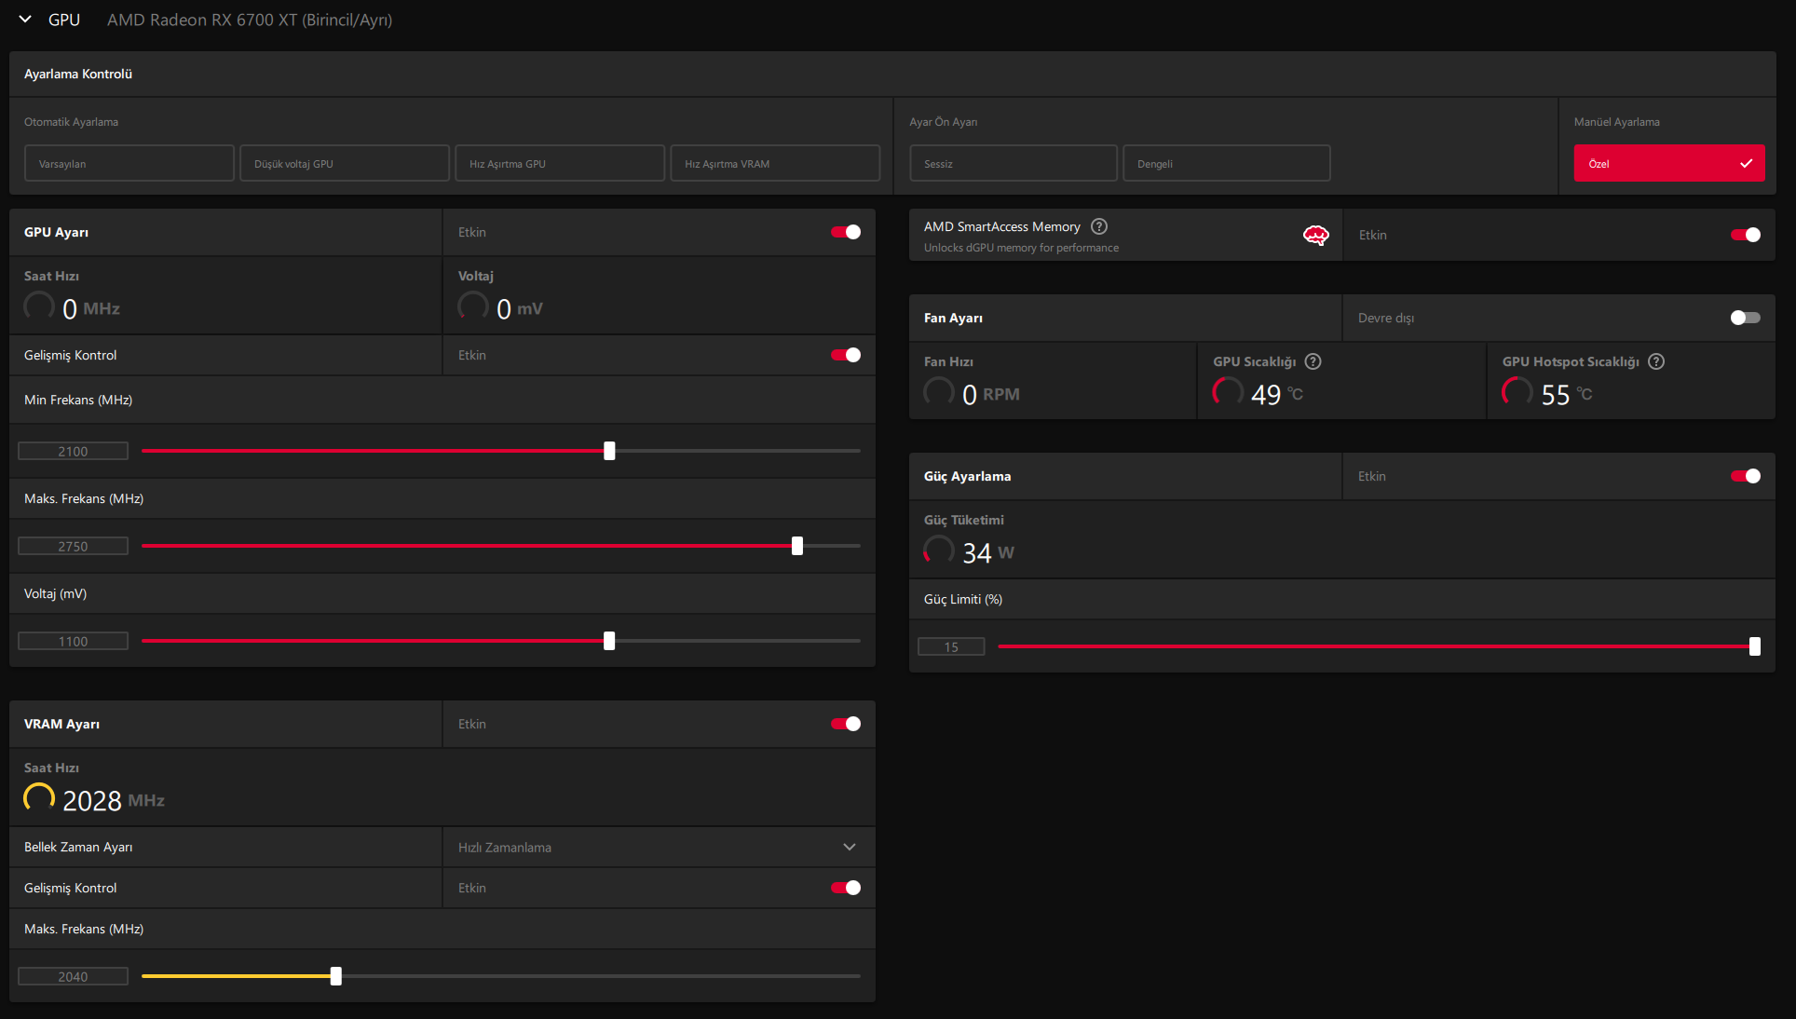The image size is (1796, 1019).
Task: Click the AMD Radeon RX 6700 XT title
Action: click(x=250, y=20)
